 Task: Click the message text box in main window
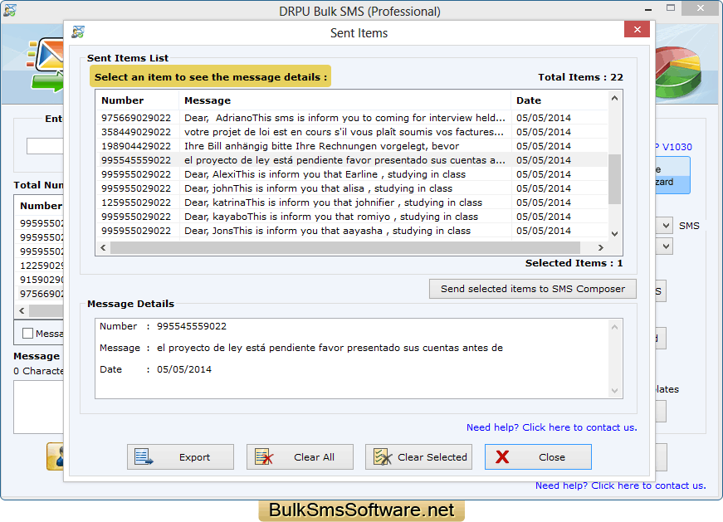39,407
